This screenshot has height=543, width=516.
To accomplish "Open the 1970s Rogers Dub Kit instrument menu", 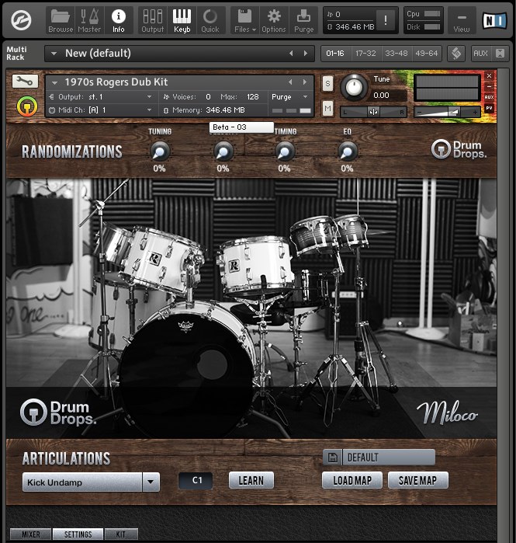I will [x=54, y=83].
